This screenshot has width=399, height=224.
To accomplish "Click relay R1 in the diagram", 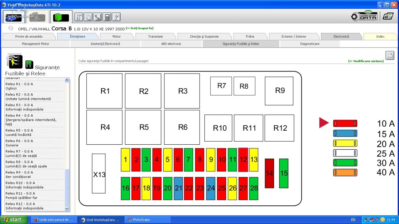I will [104, 91].
